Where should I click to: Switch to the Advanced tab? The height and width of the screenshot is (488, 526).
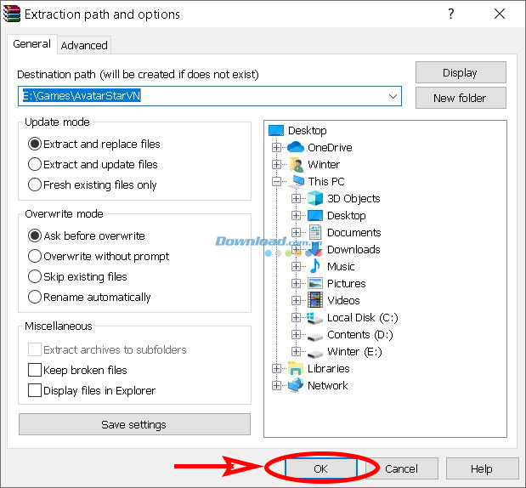click(84, 45)
